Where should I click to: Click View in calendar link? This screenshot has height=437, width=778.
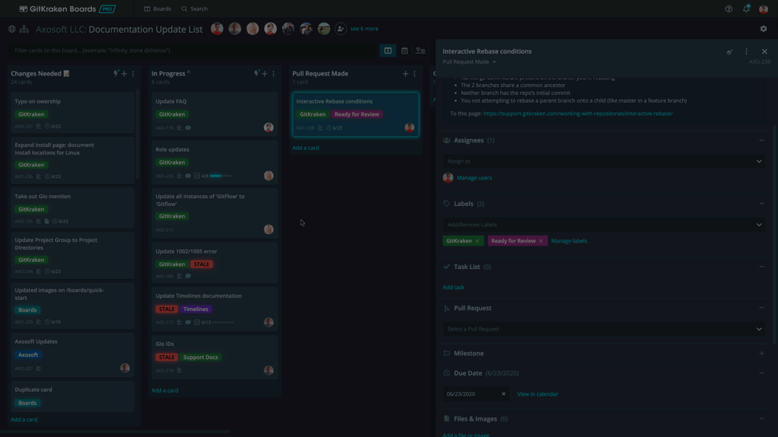[x=538, y=394]
